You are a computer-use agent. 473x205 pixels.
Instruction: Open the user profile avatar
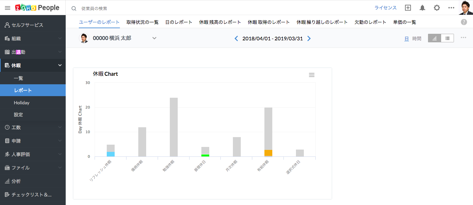click(465, 8)
